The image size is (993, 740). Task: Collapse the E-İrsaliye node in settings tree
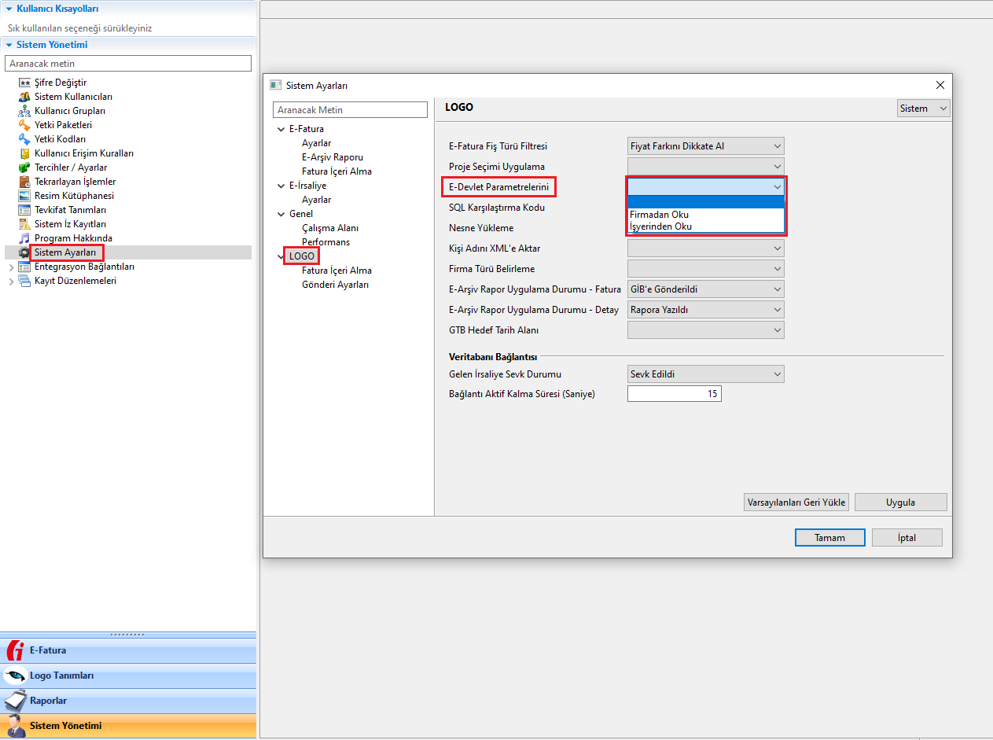pyautogui.click(x=281, y=186)
